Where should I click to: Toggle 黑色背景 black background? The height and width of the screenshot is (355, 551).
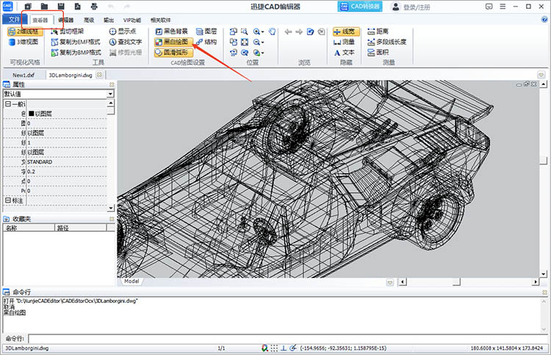coord(172,32)
